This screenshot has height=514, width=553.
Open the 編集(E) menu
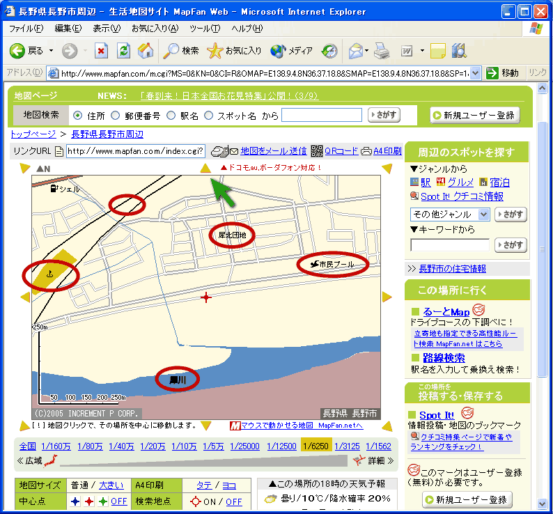pos(68,29)
